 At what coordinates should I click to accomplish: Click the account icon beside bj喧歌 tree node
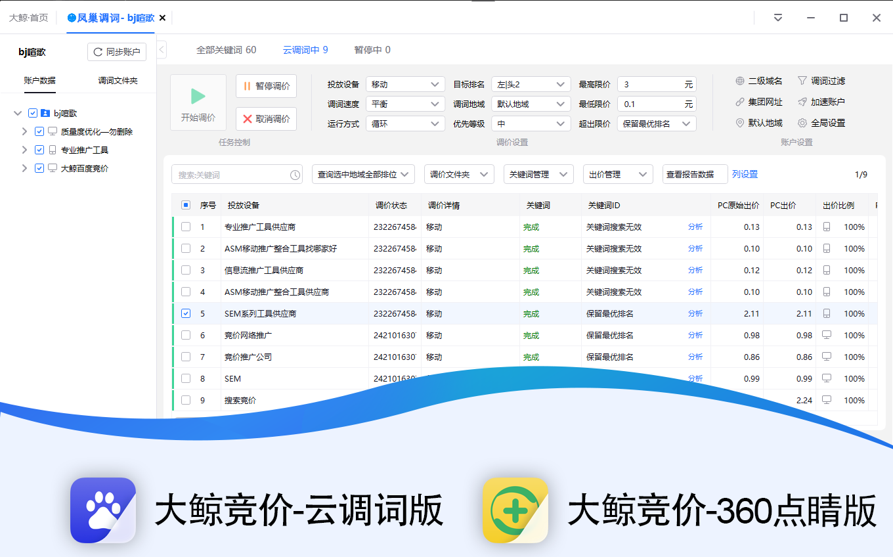pos(45,113)
